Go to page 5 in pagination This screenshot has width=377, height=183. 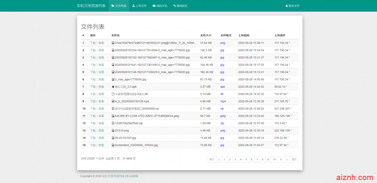tap(246, 159)
